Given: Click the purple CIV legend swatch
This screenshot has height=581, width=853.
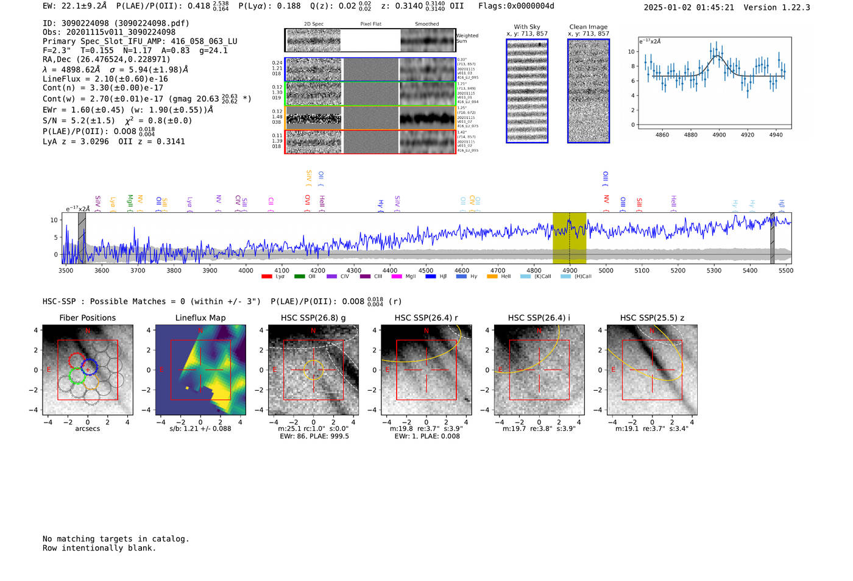Looking at the screenshot, I should click(x=331, y=276).
